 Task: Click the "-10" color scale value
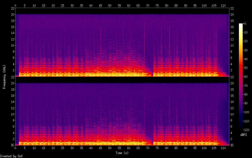tap(245, 33)
